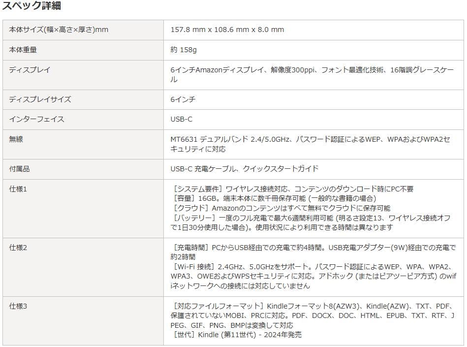Select the 無線 row label
467x347 pixels.
(x=15, y=139)
